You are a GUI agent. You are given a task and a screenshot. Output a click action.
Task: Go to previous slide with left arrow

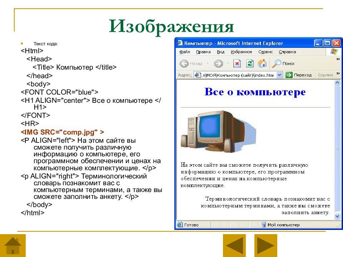234,246
